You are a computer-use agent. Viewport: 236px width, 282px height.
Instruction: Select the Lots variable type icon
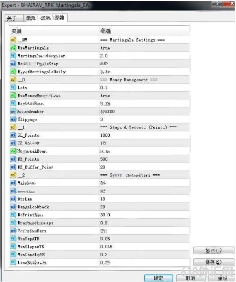[13, 88]
